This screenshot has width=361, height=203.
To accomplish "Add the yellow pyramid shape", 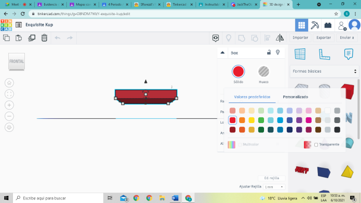I will (347, 172).
